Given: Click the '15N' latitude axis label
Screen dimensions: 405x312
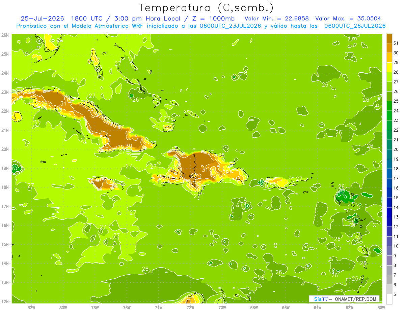Looking at the screenshot, I should click(5, 244).
